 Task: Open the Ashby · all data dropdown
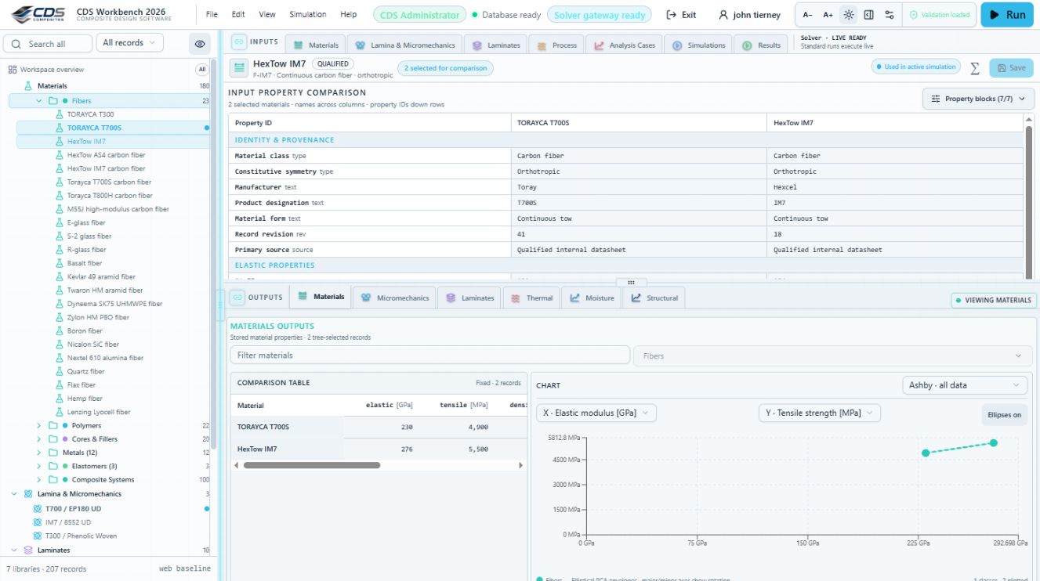[965, 385]
